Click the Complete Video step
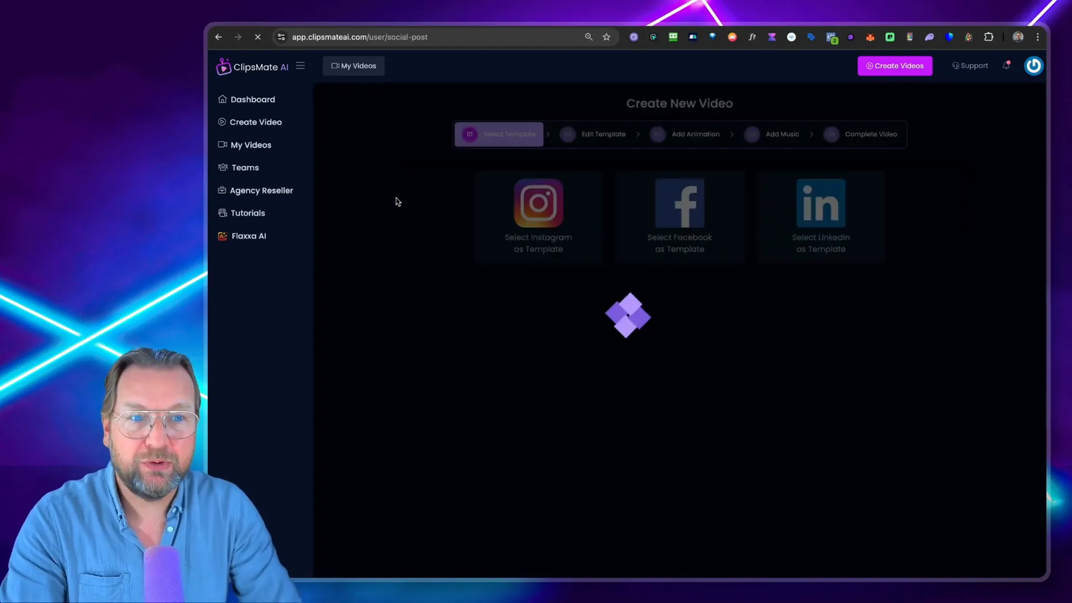Viewport: 1072px width, 603px height. (861, 134)
